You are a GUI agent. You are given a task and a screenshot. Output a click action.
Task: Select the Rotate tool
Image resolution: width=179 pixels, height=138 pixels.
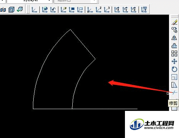pos(174,69)
